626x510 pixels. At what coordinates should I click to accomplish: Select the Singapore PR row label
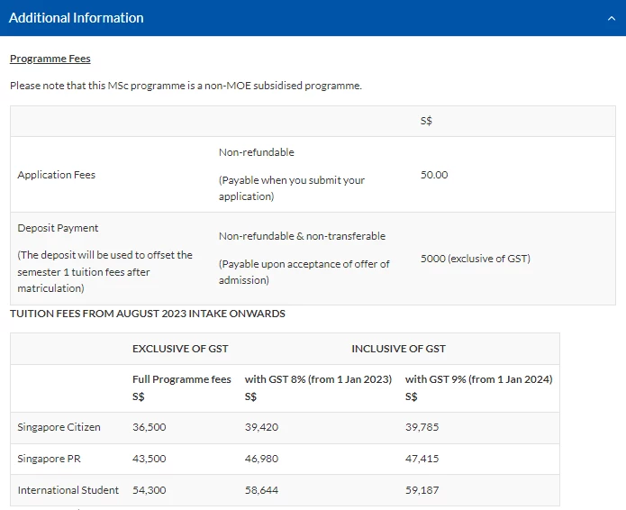point(50,459)
